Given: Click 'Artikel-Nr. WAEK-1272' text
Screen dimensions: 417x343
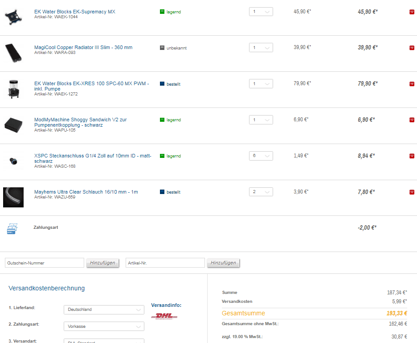Looking at the screenshot, I should pyautogui.click(x=56, y=94).
